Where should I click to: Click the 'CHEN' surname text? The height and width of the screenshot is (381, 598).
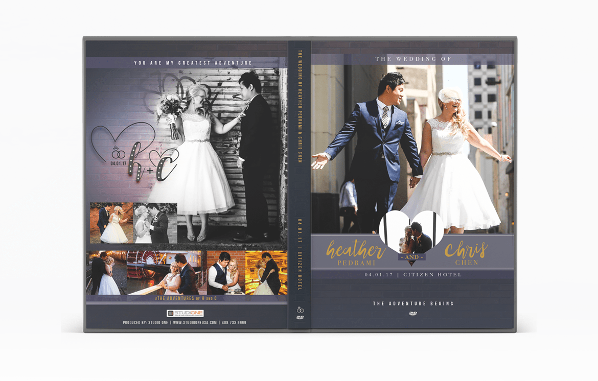467,263
